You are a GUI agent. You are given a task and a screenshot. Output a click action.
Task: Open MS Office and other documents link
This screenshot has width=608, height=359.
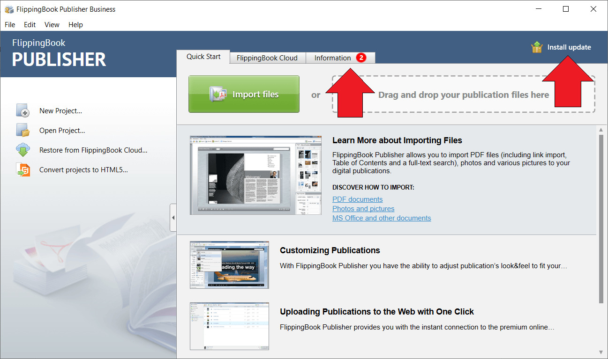click(382, 218)
